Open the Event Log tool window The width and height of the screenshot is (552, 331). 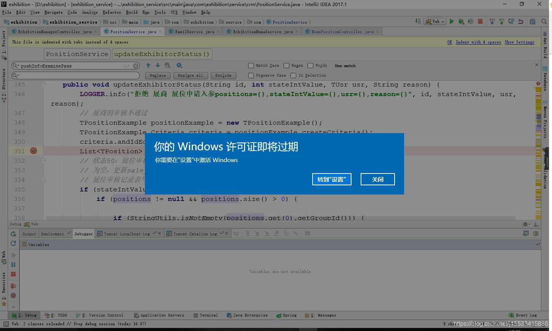(x=523, y=315)
